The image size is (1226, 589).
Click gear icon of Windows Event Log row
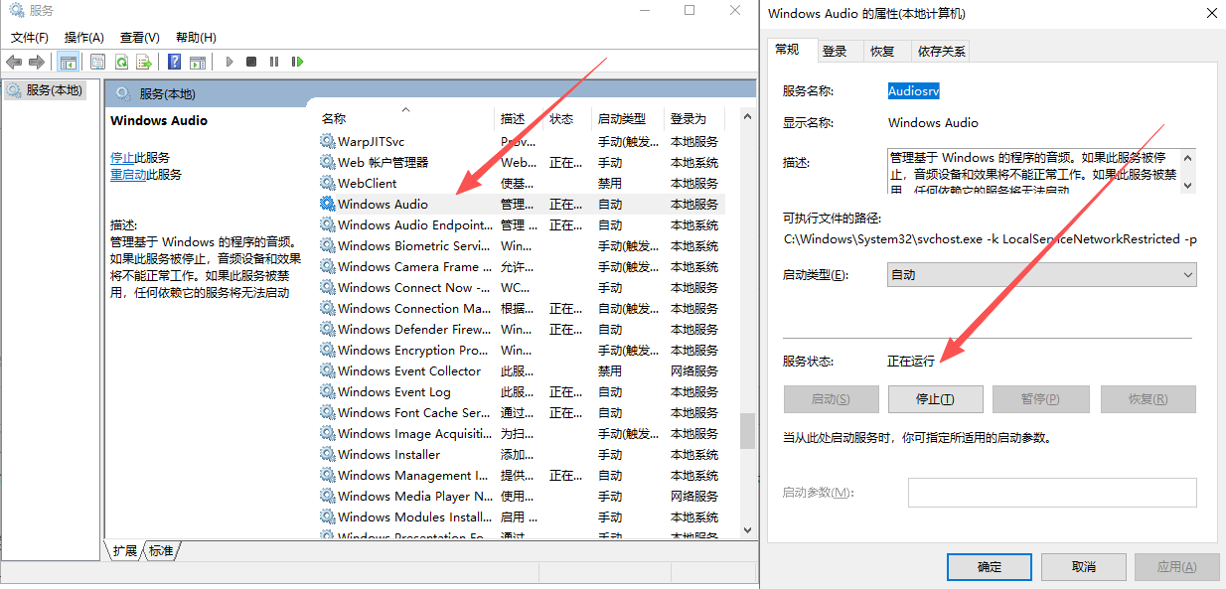[328, 391]
